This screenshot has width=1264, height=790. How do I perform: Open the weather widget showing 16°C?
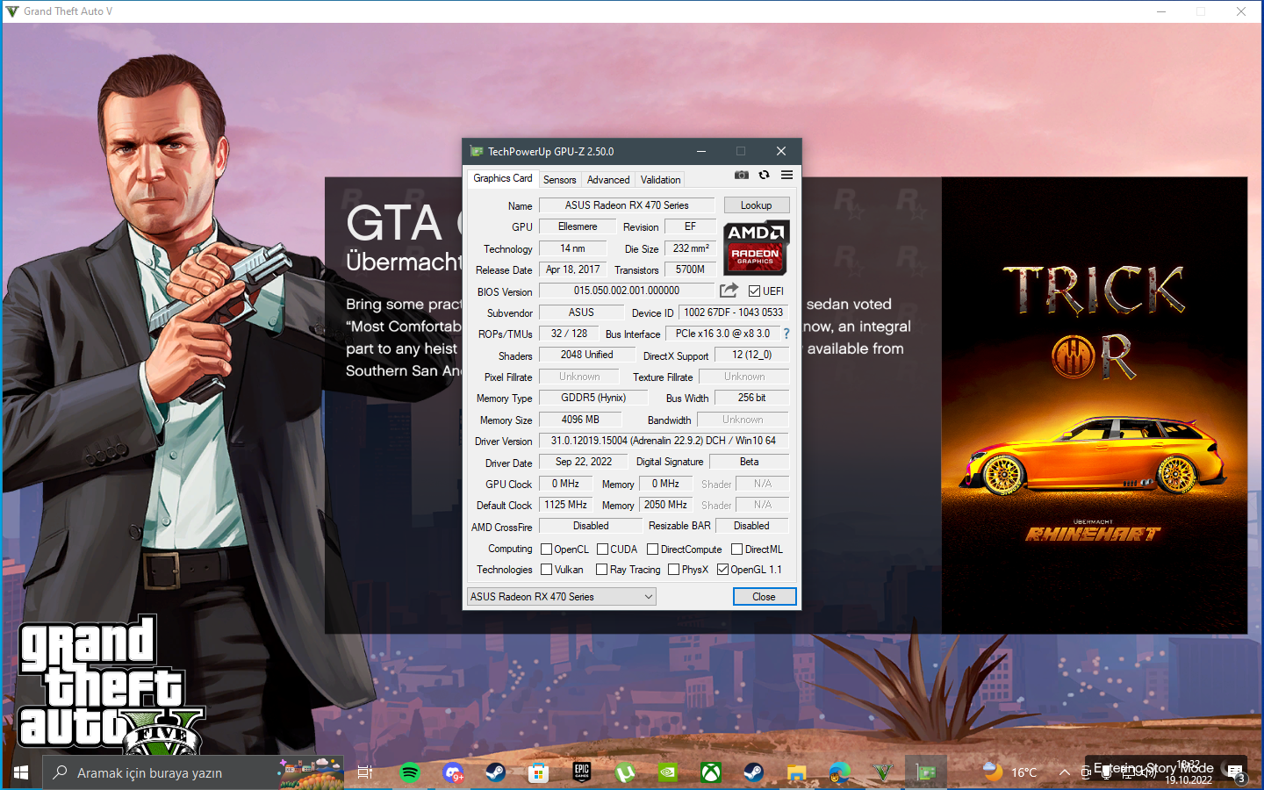point(1009,772)
